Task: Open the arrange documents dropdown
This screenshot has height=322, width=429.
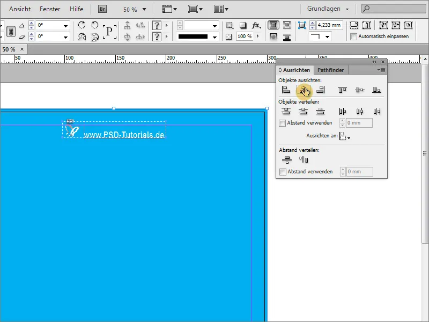Action: pos(221,9)
